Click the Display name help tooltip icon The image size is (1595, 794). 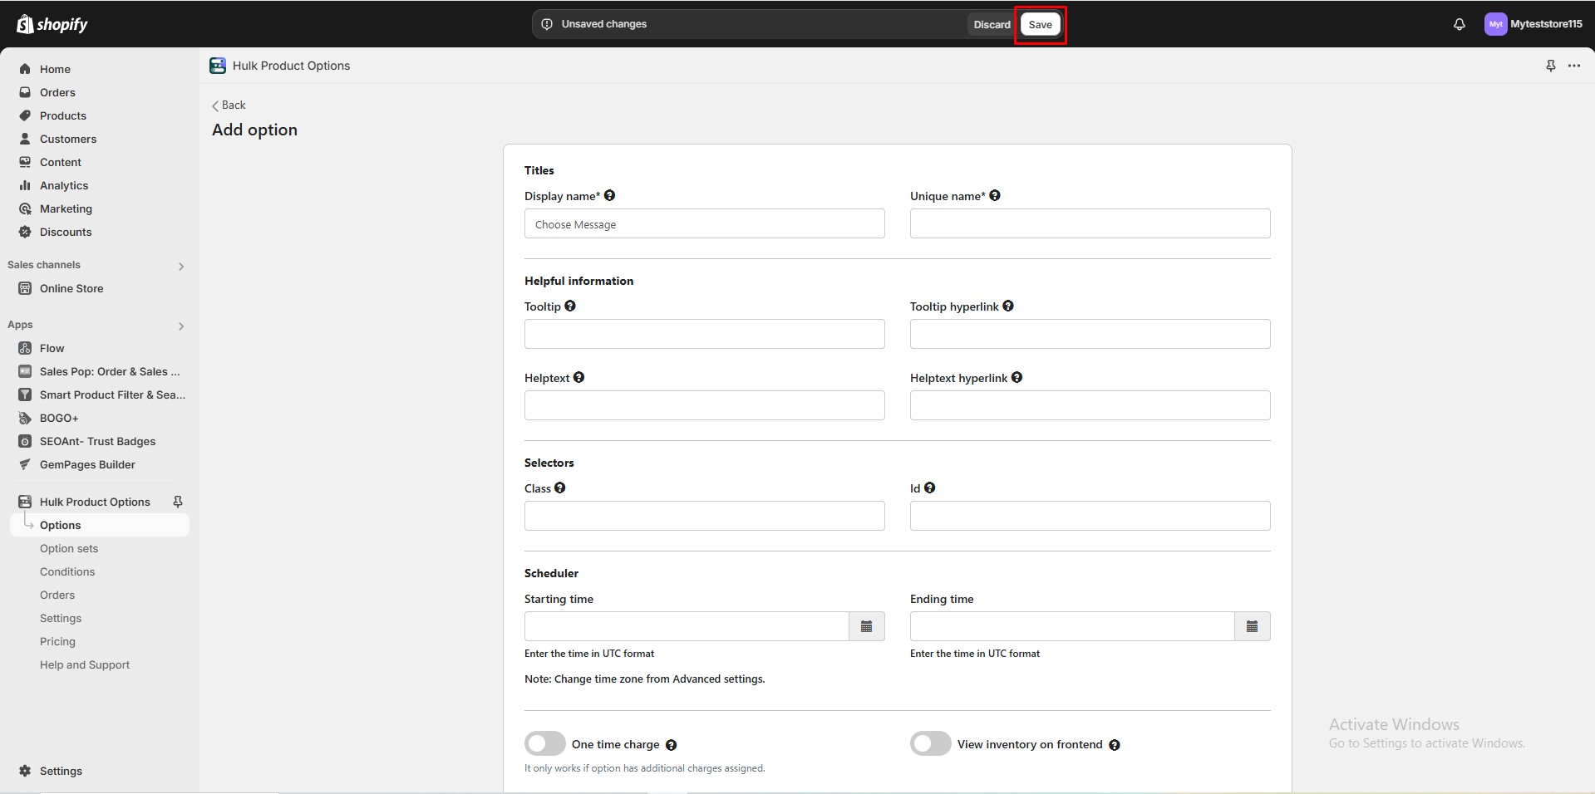click(x=609, y=195)
